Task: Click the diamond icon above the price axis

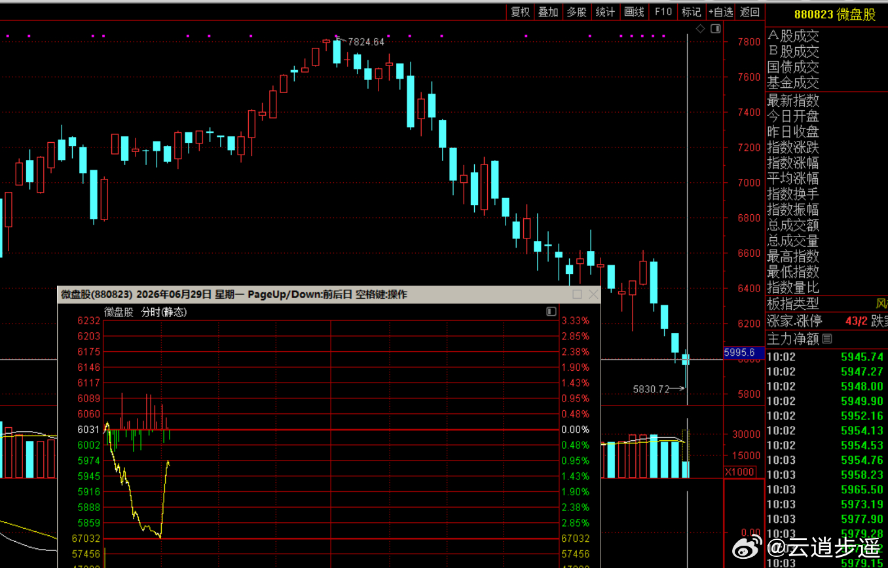Action: (x=700, y=28)
